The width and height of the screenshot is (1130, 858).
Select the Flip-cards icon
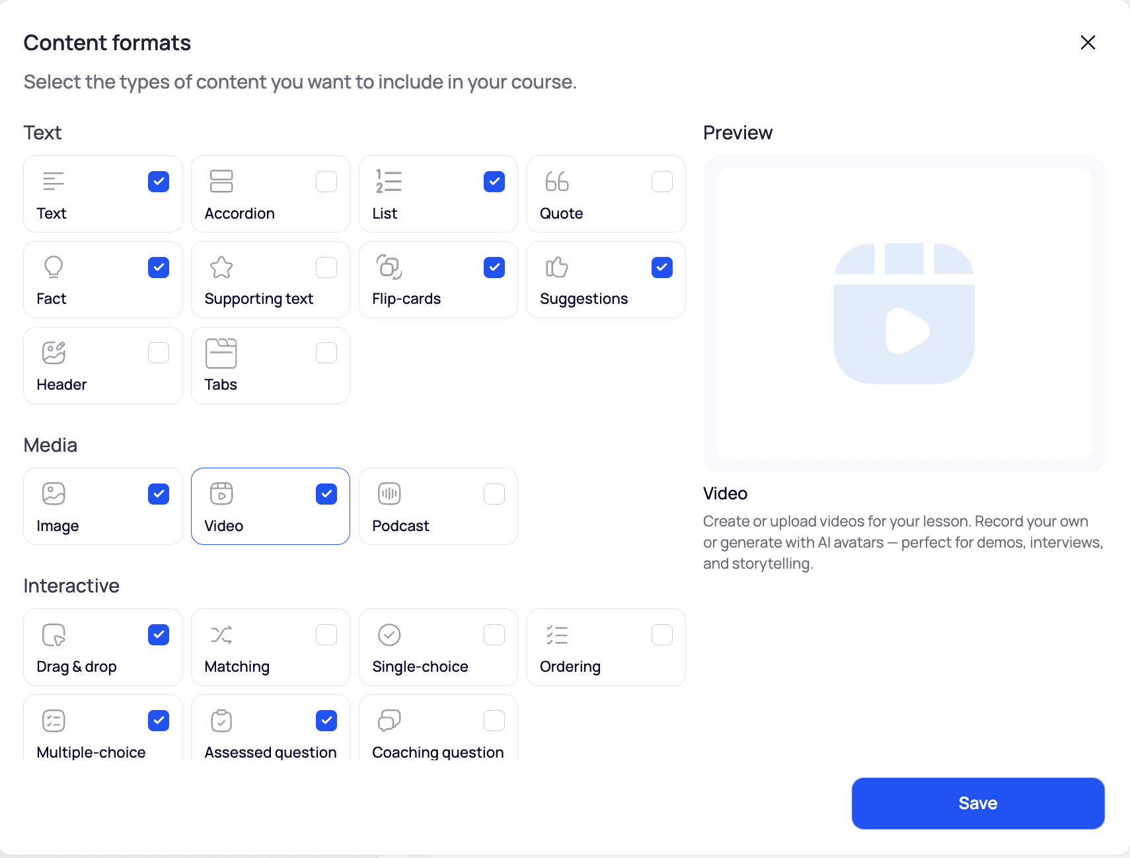(389, 267)
